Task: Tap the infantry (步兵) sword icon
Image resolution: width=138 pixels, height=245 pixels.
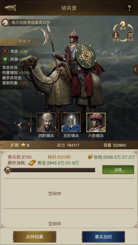Action: pos(116,35)
